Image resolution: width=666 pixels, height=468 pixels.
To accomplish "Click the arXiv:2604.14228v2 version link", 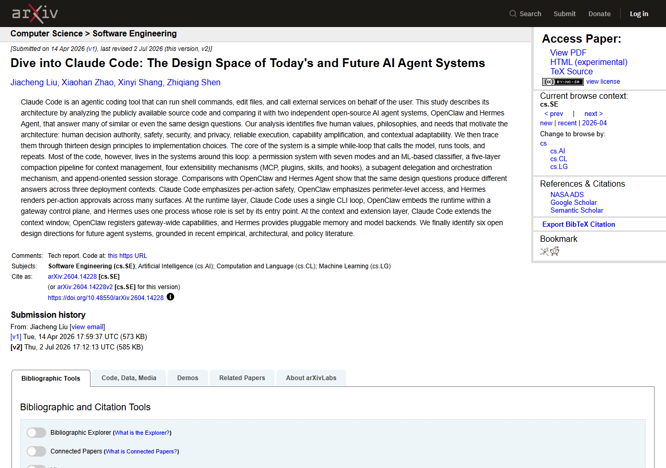I will click(x=85, y=287).
